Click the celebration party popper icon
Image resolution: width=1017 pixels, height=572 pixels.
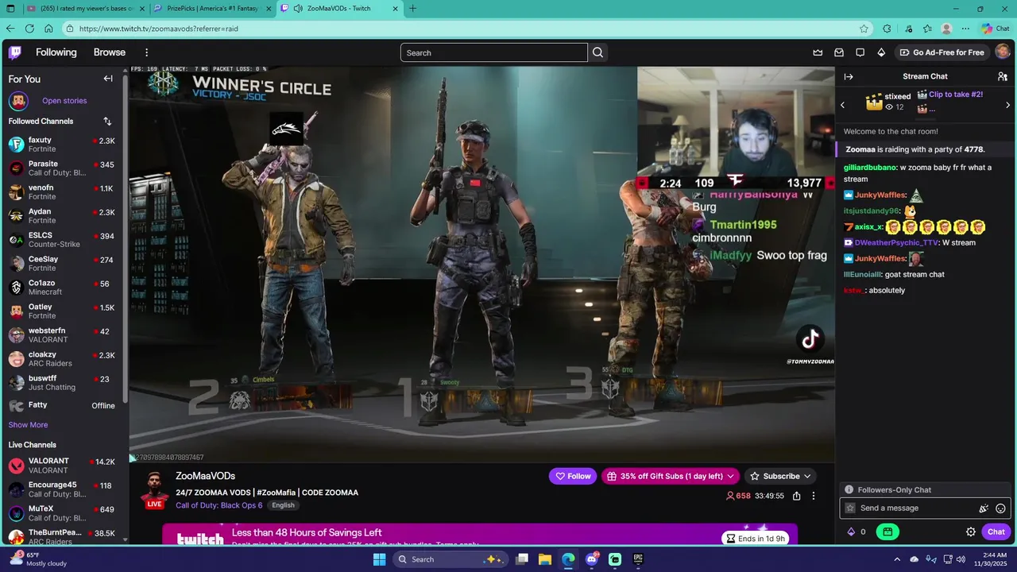click(984, 508)
